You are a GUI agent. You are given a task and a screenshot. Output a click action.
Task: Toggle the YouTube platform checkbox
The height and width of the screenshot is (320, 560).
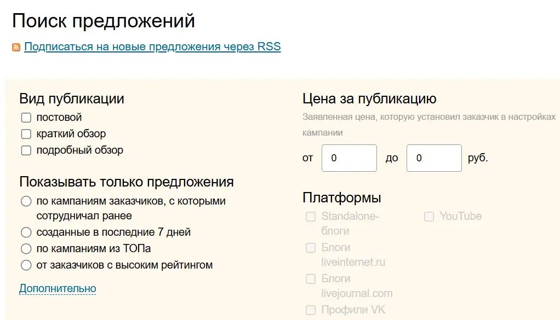tap(429, 216)
